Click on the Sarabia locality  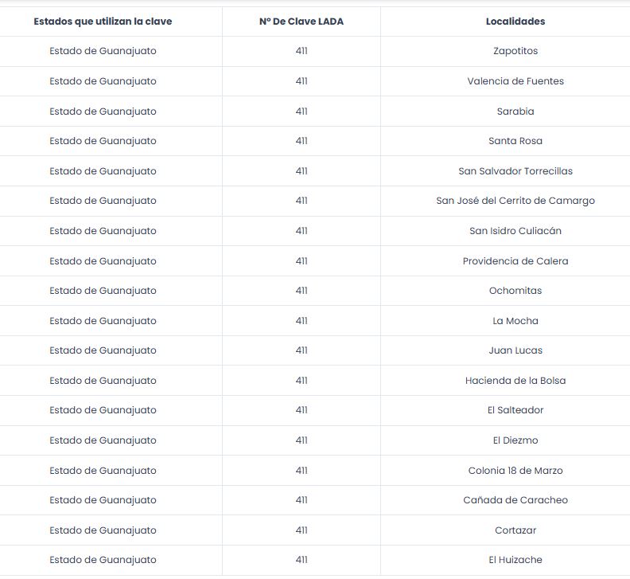pyautogui.click(x=515, y=111)
